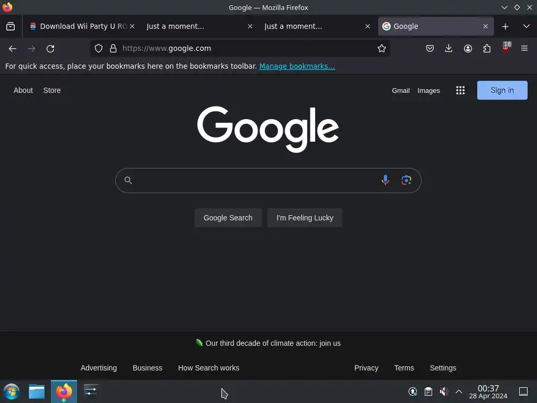Click Manage bookmarks link
Image resolution: width=537 pixels, height=403 pixels.
pos(297,67)
